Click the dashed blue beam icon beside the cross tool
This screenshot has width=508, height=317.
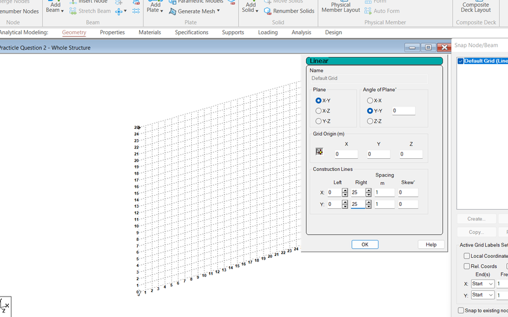pyautogui.click(x=136, y=11)
